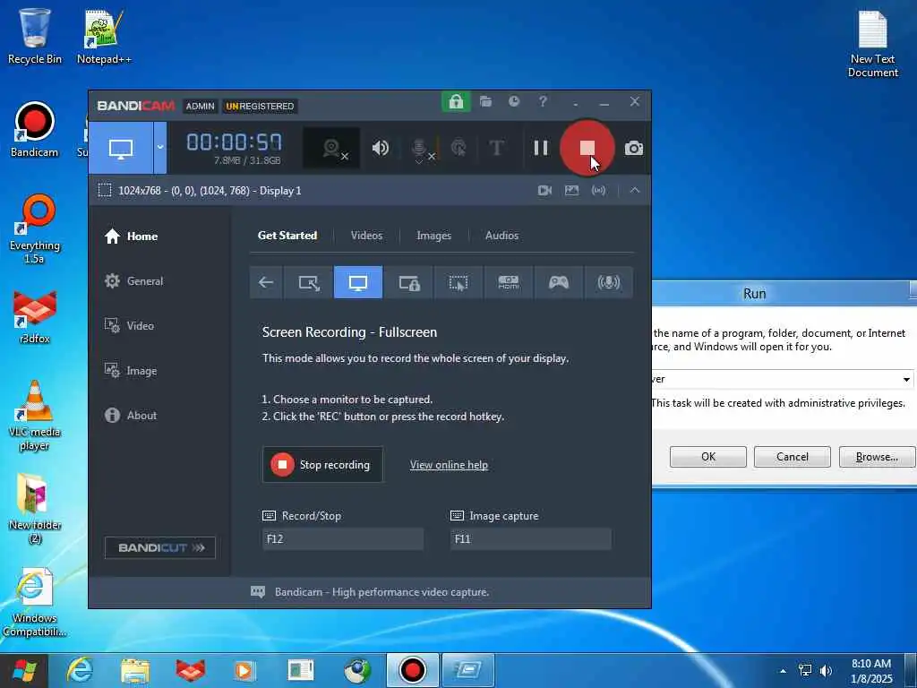This screenshot has height=688, width=917.
Task: Toggle the mouse click effect icon
Action: point(459,148)
